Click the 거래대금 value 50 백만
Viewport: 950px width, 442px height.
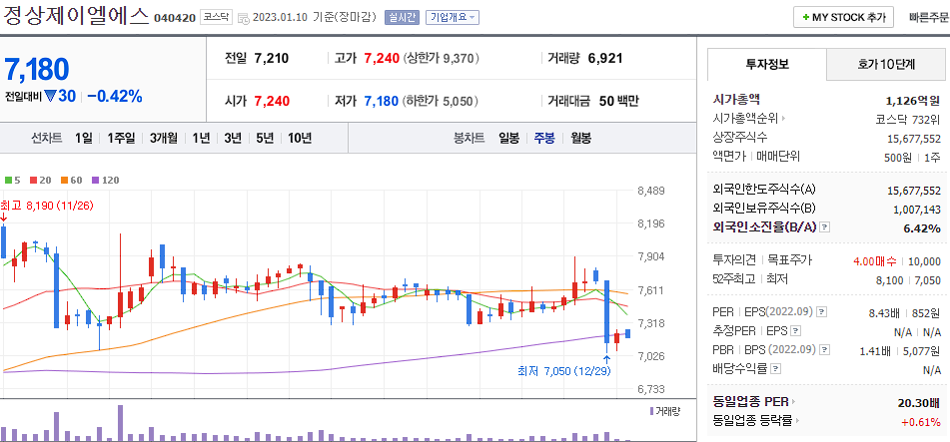point(618,101)
